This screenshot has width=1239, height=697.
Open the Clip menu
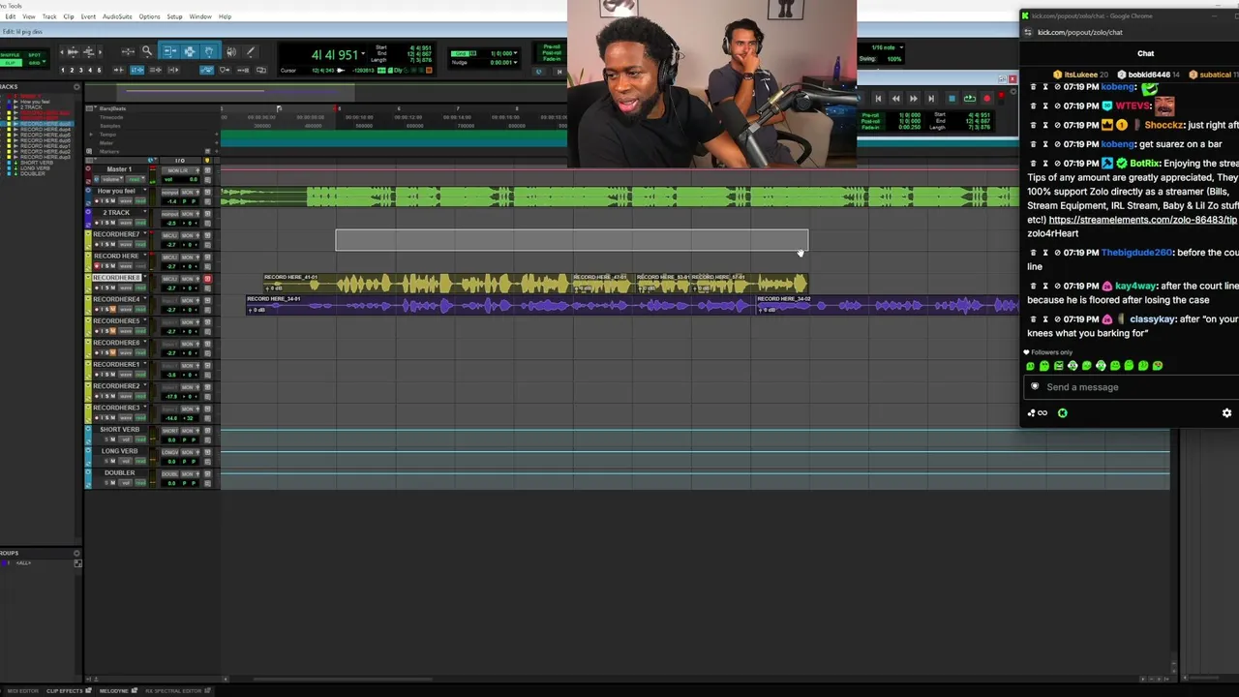[69, 16]
